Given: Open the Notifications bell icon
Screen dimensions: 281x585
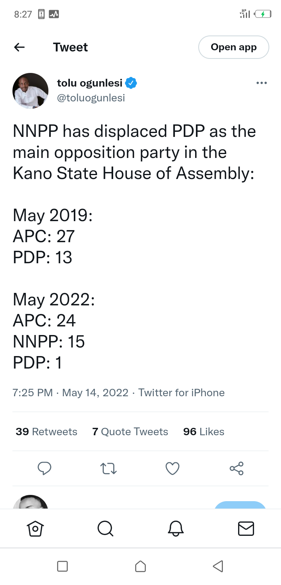Looking at the screenshot, I should pos(176,529).
